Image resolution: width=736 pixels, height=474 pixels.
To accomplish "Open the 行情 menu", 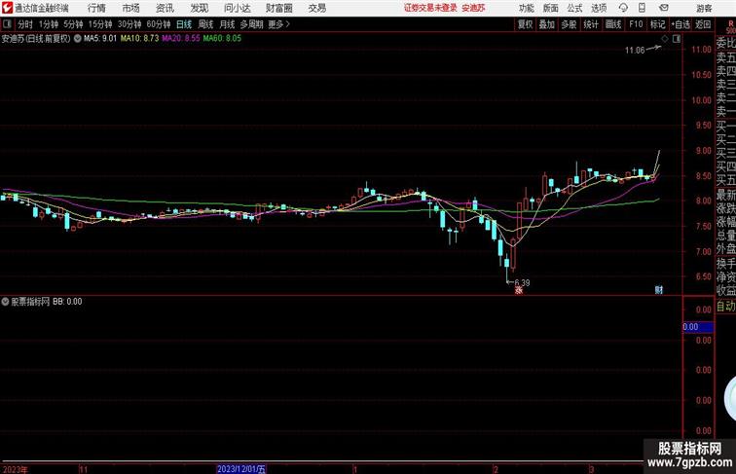I will point(96,8).
